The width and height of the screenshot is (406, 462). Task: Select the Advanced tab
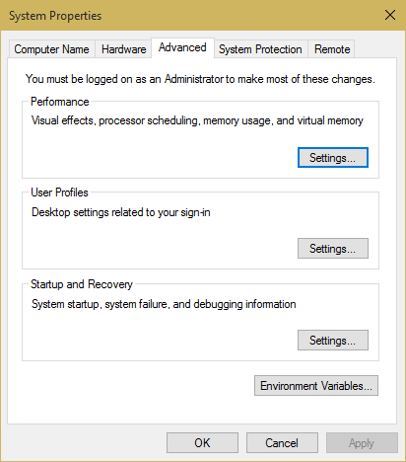(182, 48)
